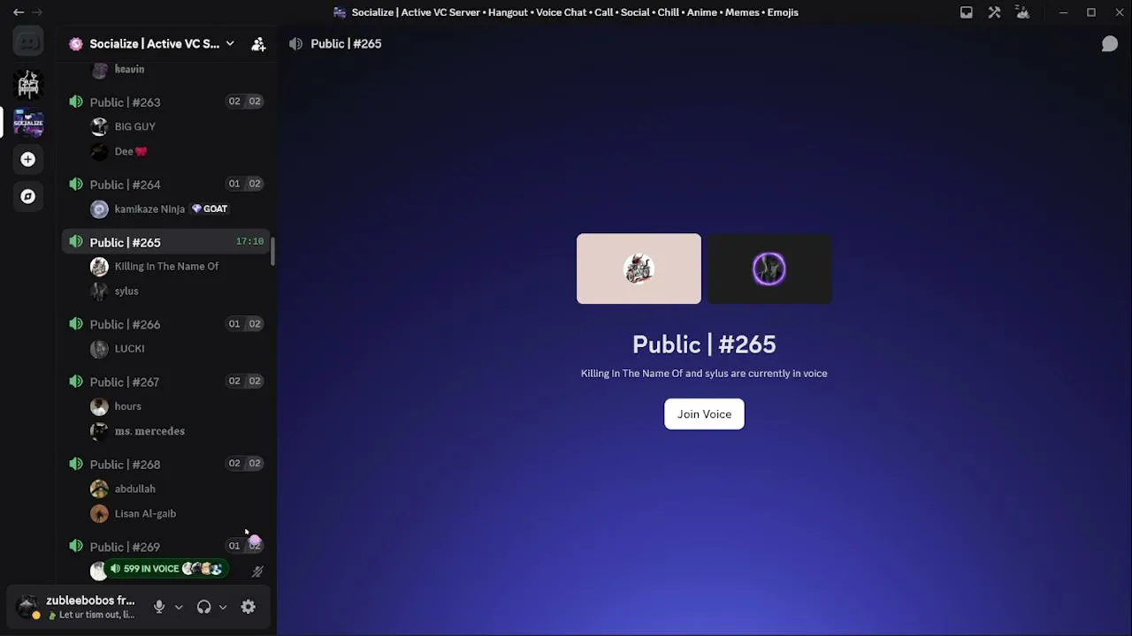1132x636 pixels.
Task: Click speaker icon beside Public | #266
Action: pos(76,323)
